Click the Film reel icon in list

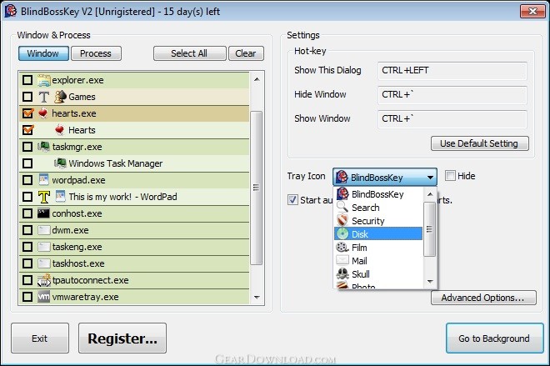click(342, 248)
